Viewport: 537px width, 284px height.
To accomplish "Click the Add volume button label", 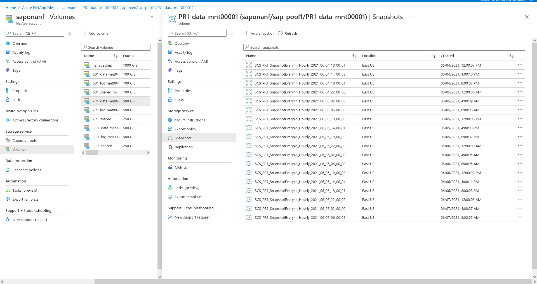I will (98, 33).
